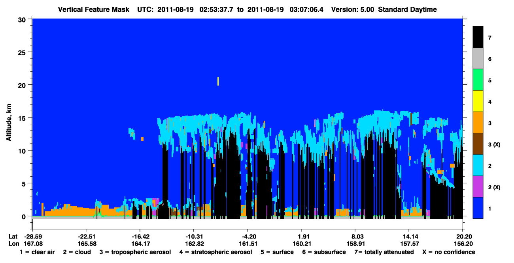This screenshot has width=514, height=263.
Task: Click the yellow stratospheric aerosol swatch
Action: (478, 101)
